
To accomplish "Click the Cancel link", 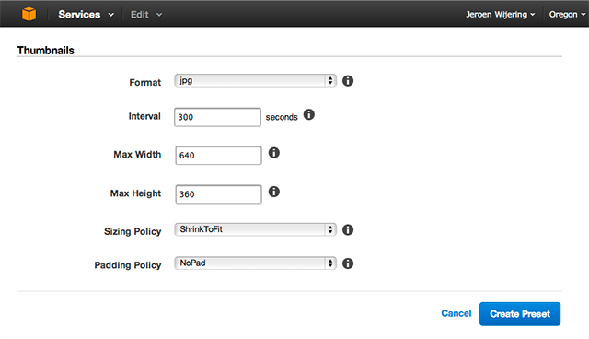I will point(456,313).
